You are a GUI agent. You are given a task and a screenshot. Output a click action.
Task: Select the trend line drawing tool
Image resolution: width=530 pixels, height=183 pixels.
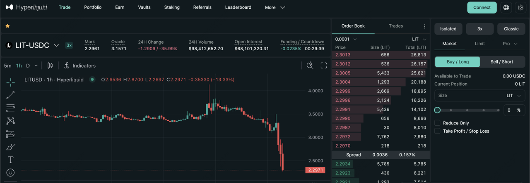tap(11, 95)
